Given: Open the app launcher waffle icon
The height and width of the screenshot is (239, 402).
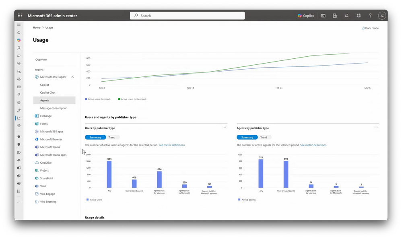Looking at the screenshot, I should pyautogui.click(x=20, y=16).
